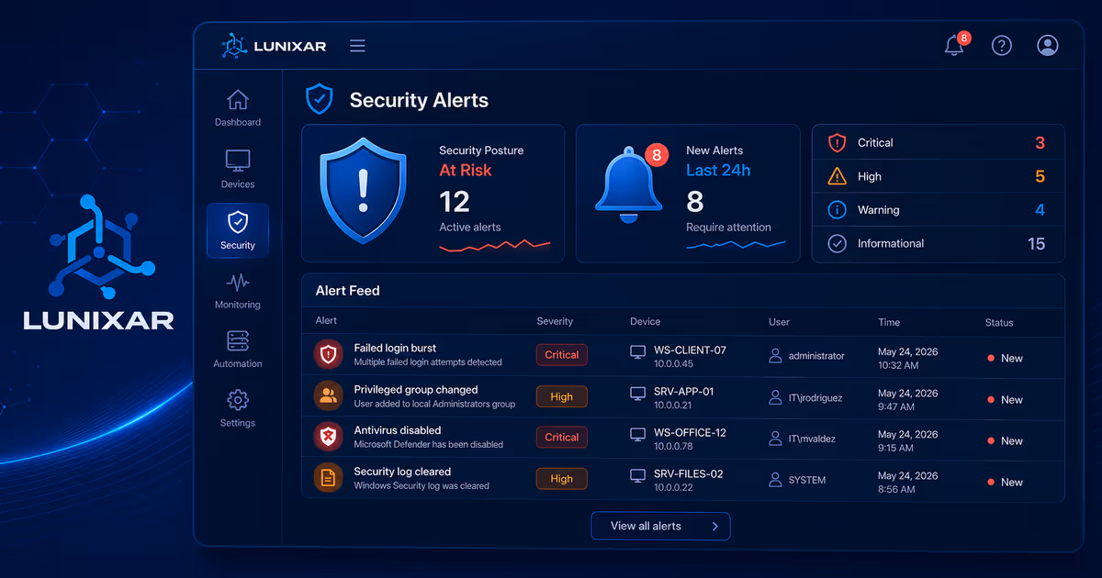Screen dimensions: 1102x578
Task: Click the IT\mvaldez user name
Action: point(811,439)
